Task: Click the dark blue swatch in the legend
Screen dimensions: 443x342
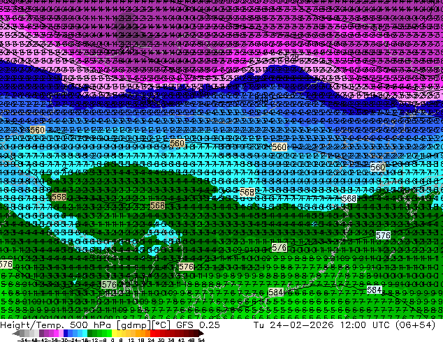Action: tap(66, 333)
